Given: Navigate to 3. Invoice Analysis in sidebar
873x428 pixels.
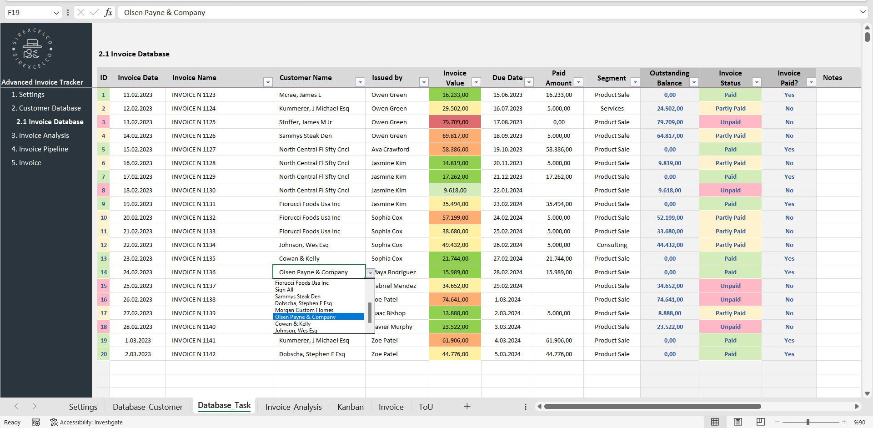Looking at the screenshot, I should (40, 135).
